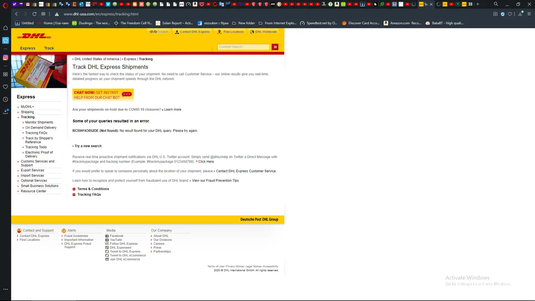Open Customs Services and Support
The image size is (535, 301).
(38, 163)
